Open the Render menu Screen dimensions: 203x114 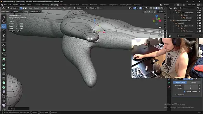pyautogui.click(x=16, y=5)
